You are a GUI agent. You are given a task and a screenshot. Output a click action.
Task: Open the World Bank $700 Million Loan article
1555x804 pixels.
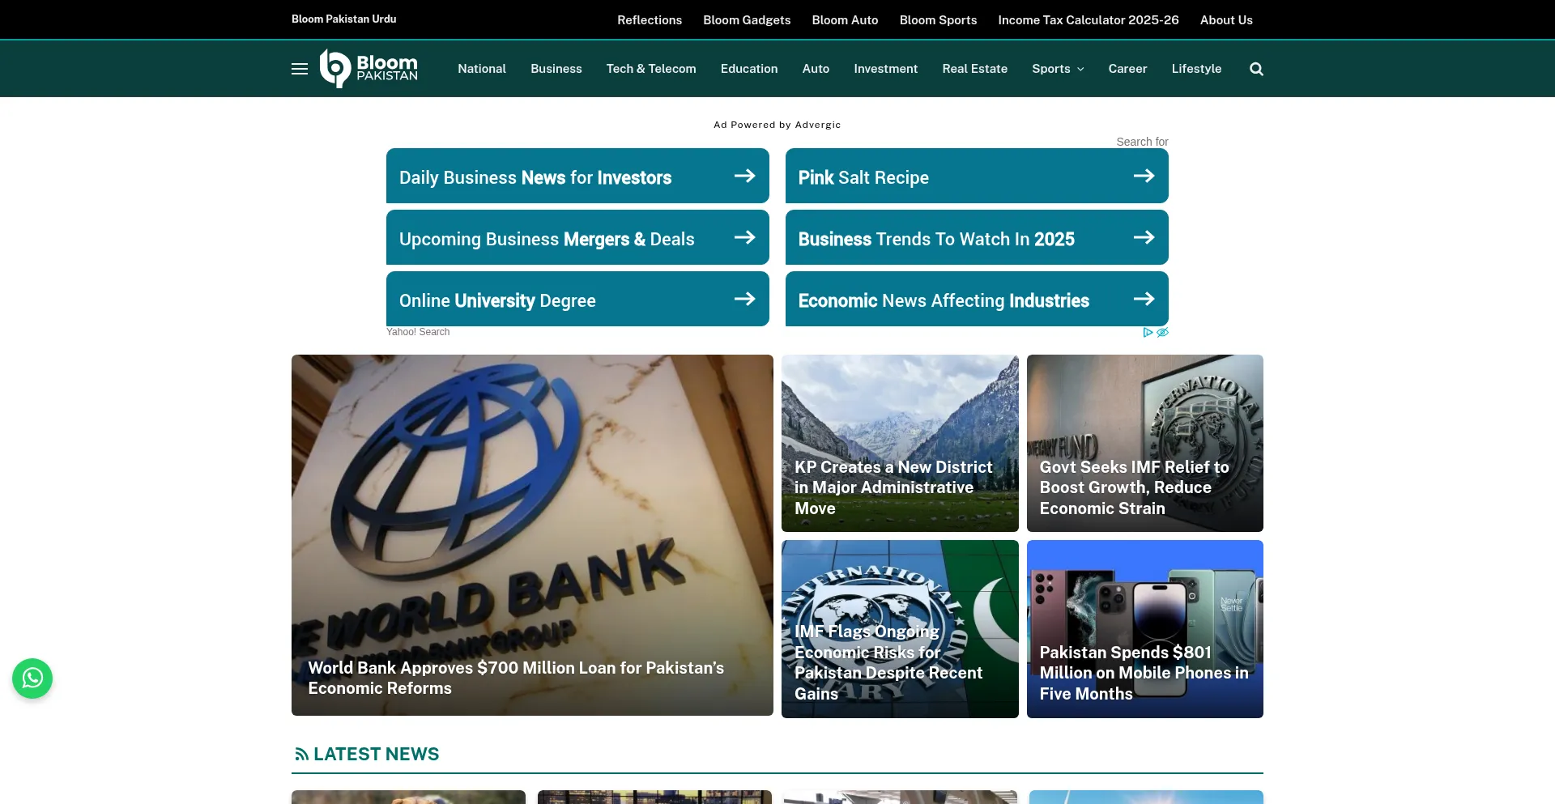pos(516,678)
